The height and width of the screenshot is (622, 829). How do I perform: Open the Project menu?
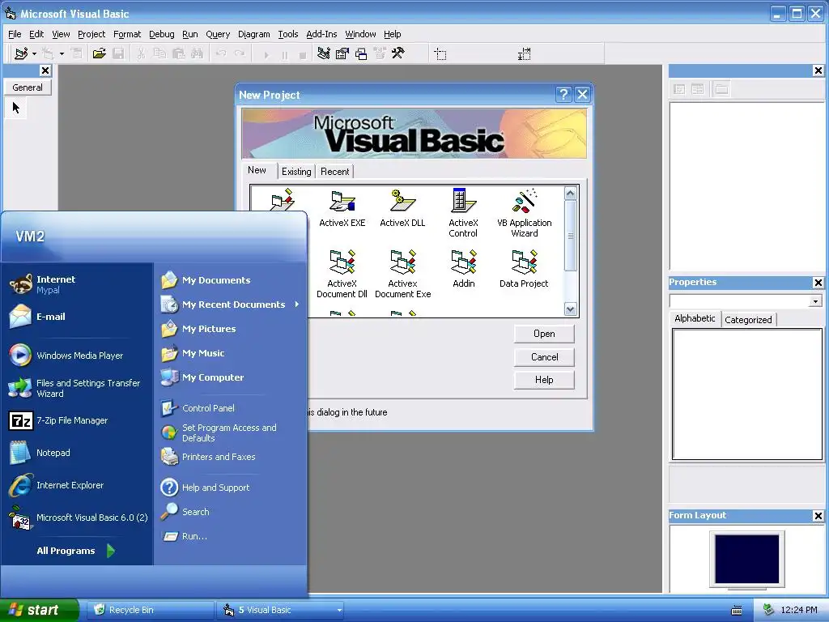click(91, 34)
